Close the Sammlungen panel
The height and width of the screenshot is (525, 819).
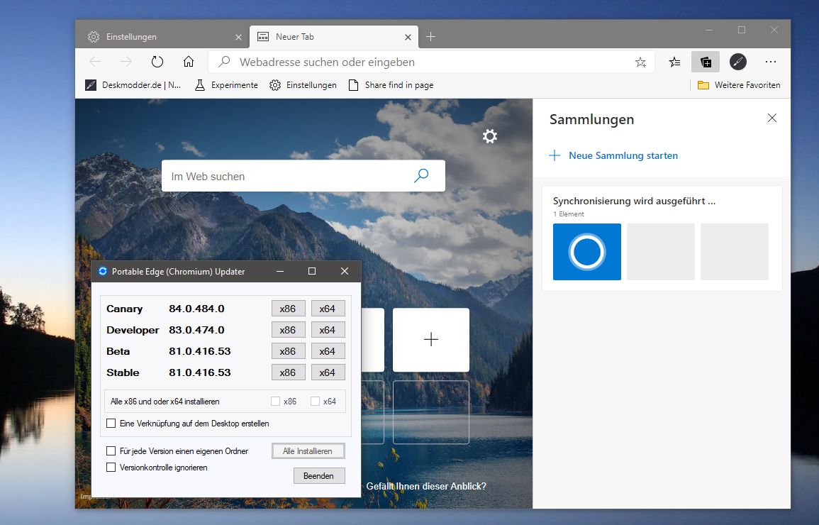point(772,118)
